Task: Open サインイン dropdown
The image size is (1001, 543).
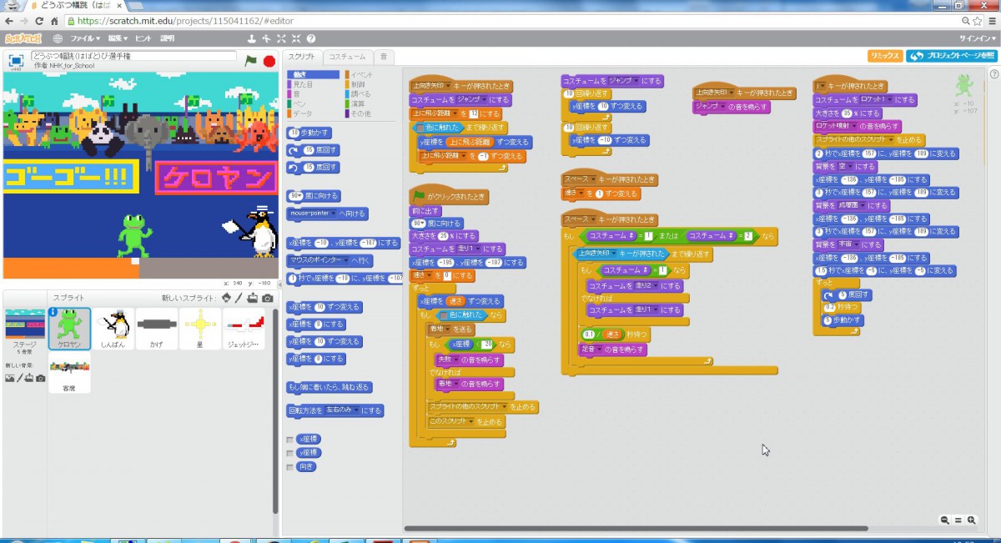Action: (977, 38)
